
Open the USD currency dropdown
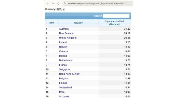tap(61, 9)
